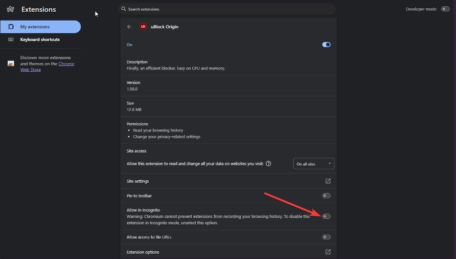Click the Keyboard shortcuts keyboard icon
The image size is (456, 259).
click(11, 40)
